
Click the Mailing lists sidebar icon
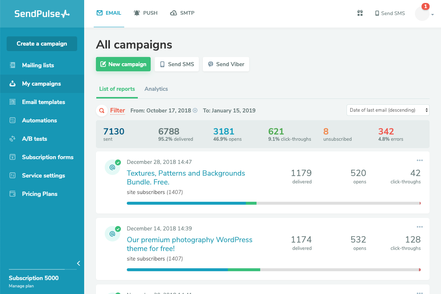[x=12, y=65]
